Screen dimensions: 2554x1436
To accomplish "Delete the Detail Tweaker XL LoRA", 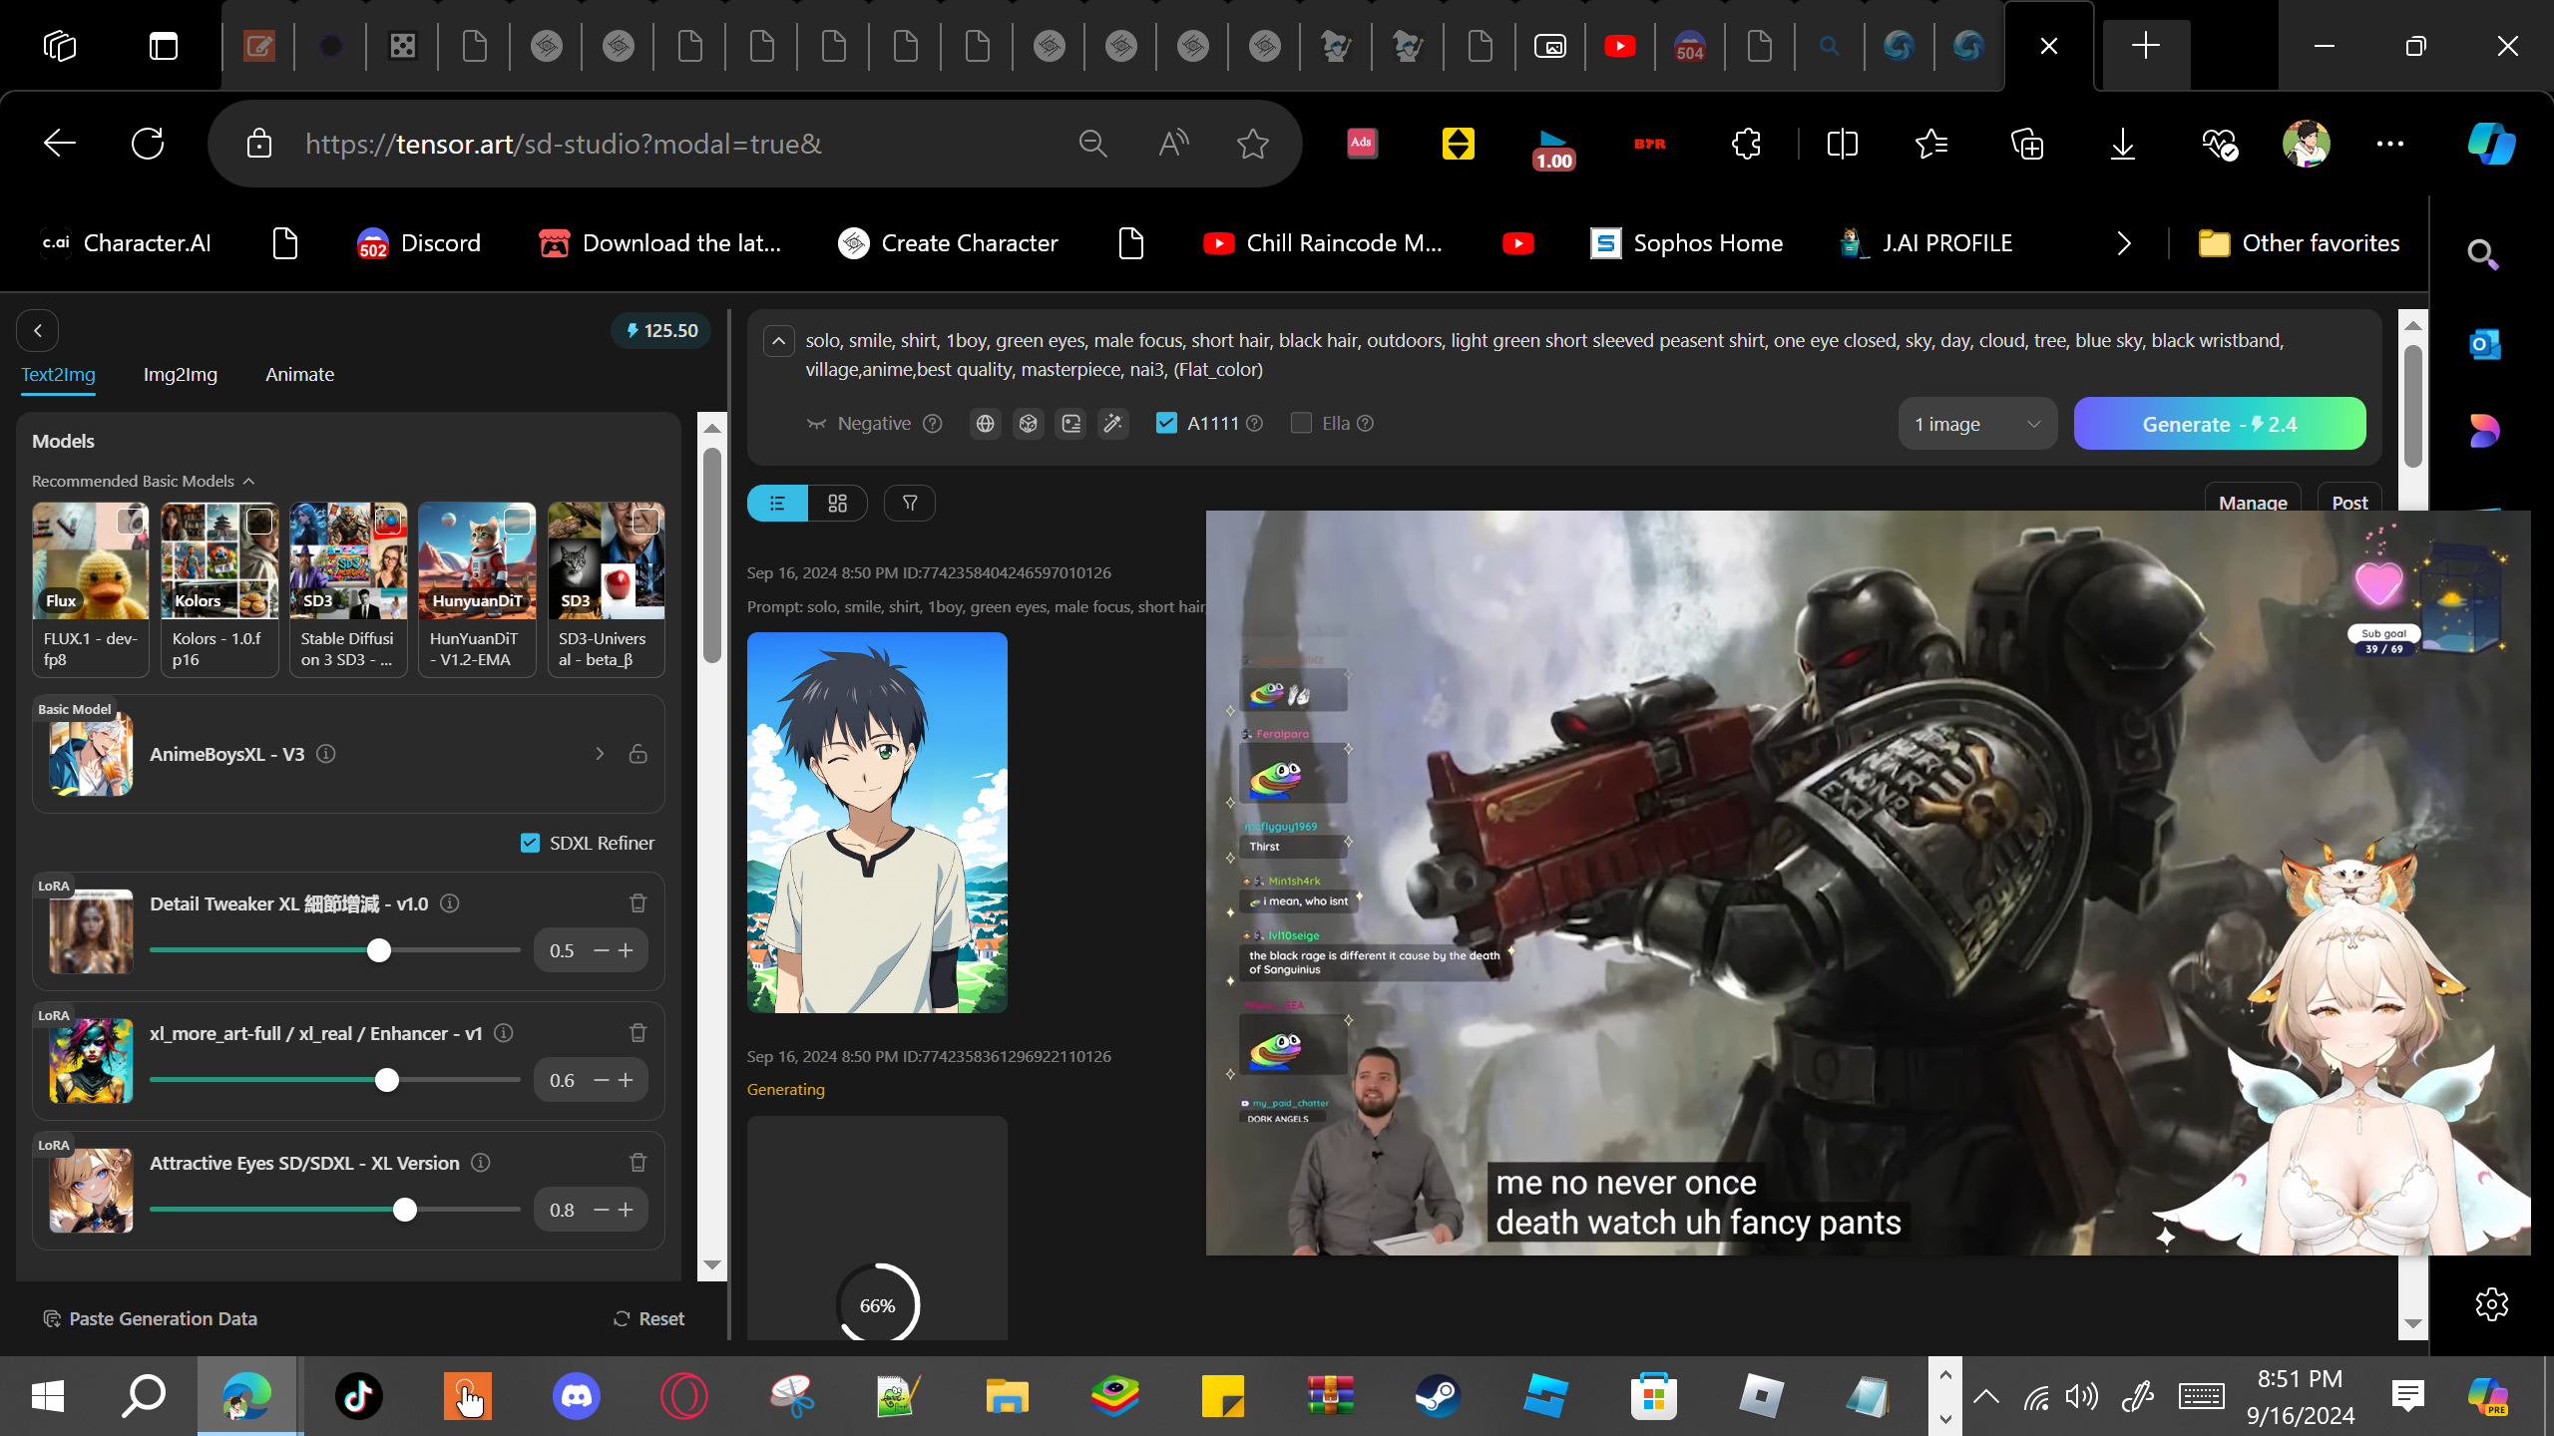I will pos(638,903).
